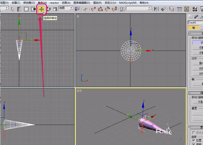
Task: Toggle the 蒙皮 checkbox
Action: [193, 133]
